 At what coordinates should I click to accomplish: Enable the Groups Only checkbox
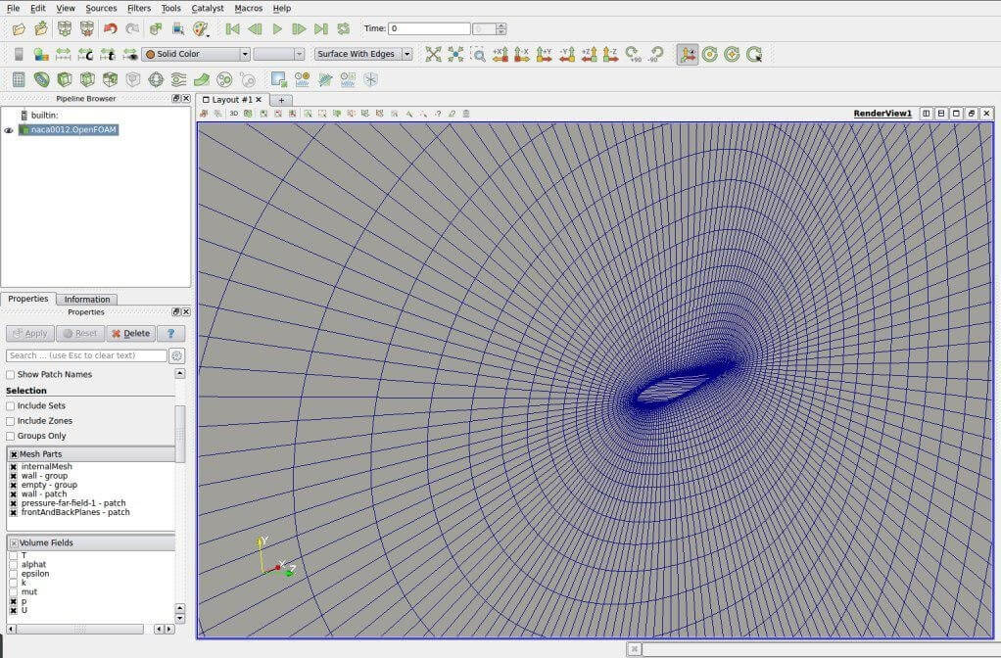pos(10,437)
